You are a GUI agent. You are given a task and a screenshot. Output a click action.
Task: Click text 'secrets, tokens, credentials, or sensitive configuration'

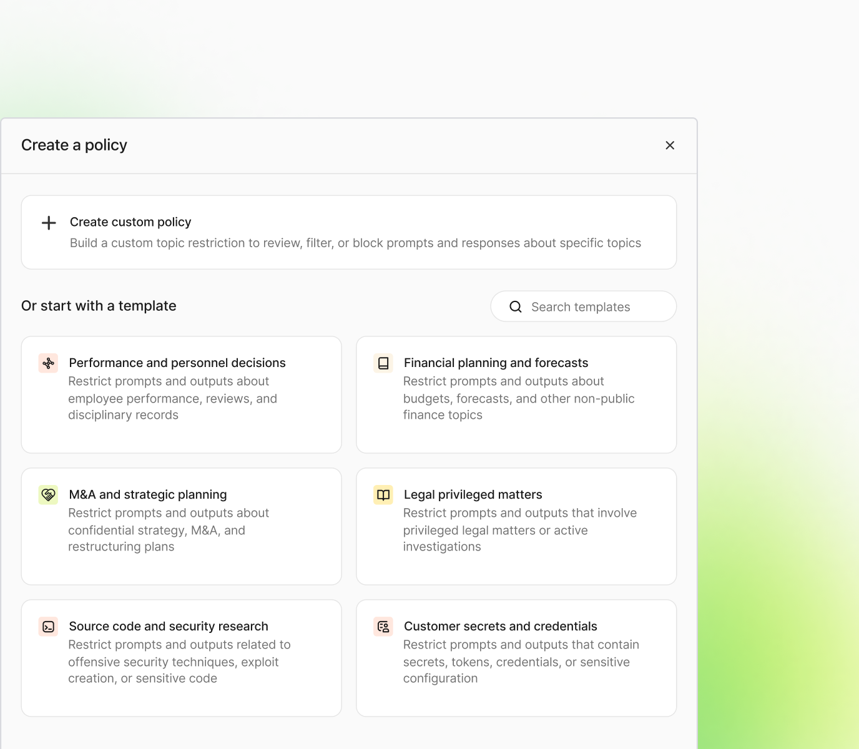click(x=516, y=670)
